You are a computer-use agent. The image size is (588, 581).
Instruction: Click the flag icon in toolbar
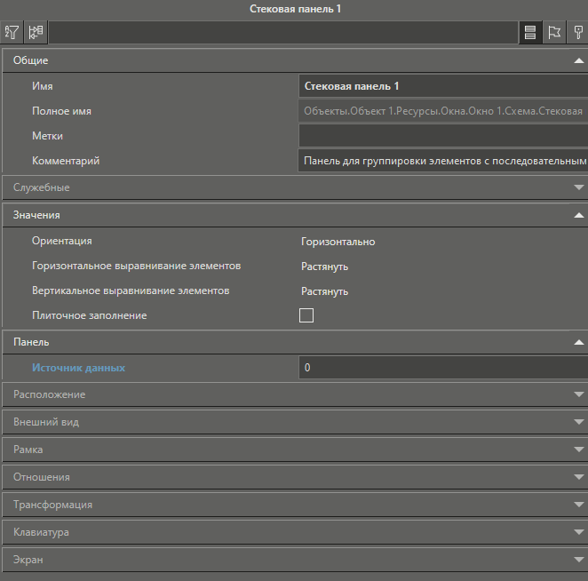click(x=554, y=33)
